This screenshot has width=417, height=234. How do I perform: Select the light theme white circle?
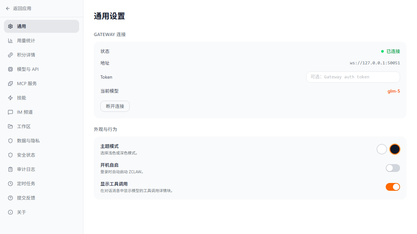pos(381,149)
